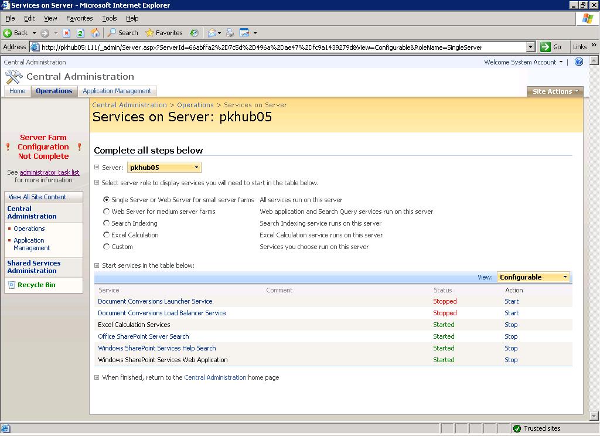This screenshot has width=600, height=436.
Task: Start the Document Conversions Launcher Service
Action: click(x=512, y=301)
